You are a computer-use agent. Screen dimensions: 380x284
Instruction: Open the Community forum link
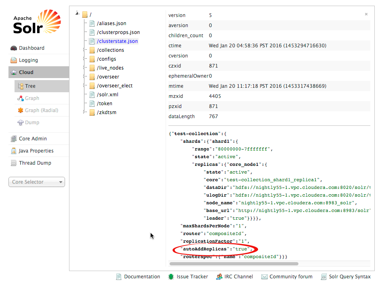pyautogui.click(x=291, y=277)
